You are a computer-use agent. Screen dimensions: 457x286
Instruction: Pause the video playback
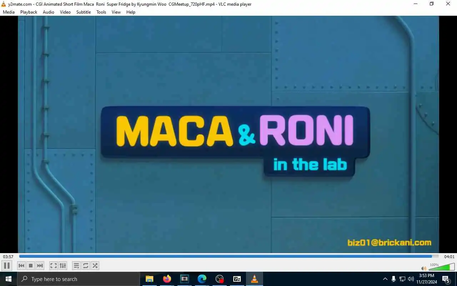[6, 266]
